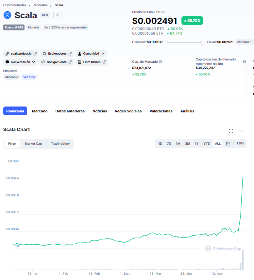Switch chart to TradingView
This screenshot has width=254, height=280.
(60, 144)
